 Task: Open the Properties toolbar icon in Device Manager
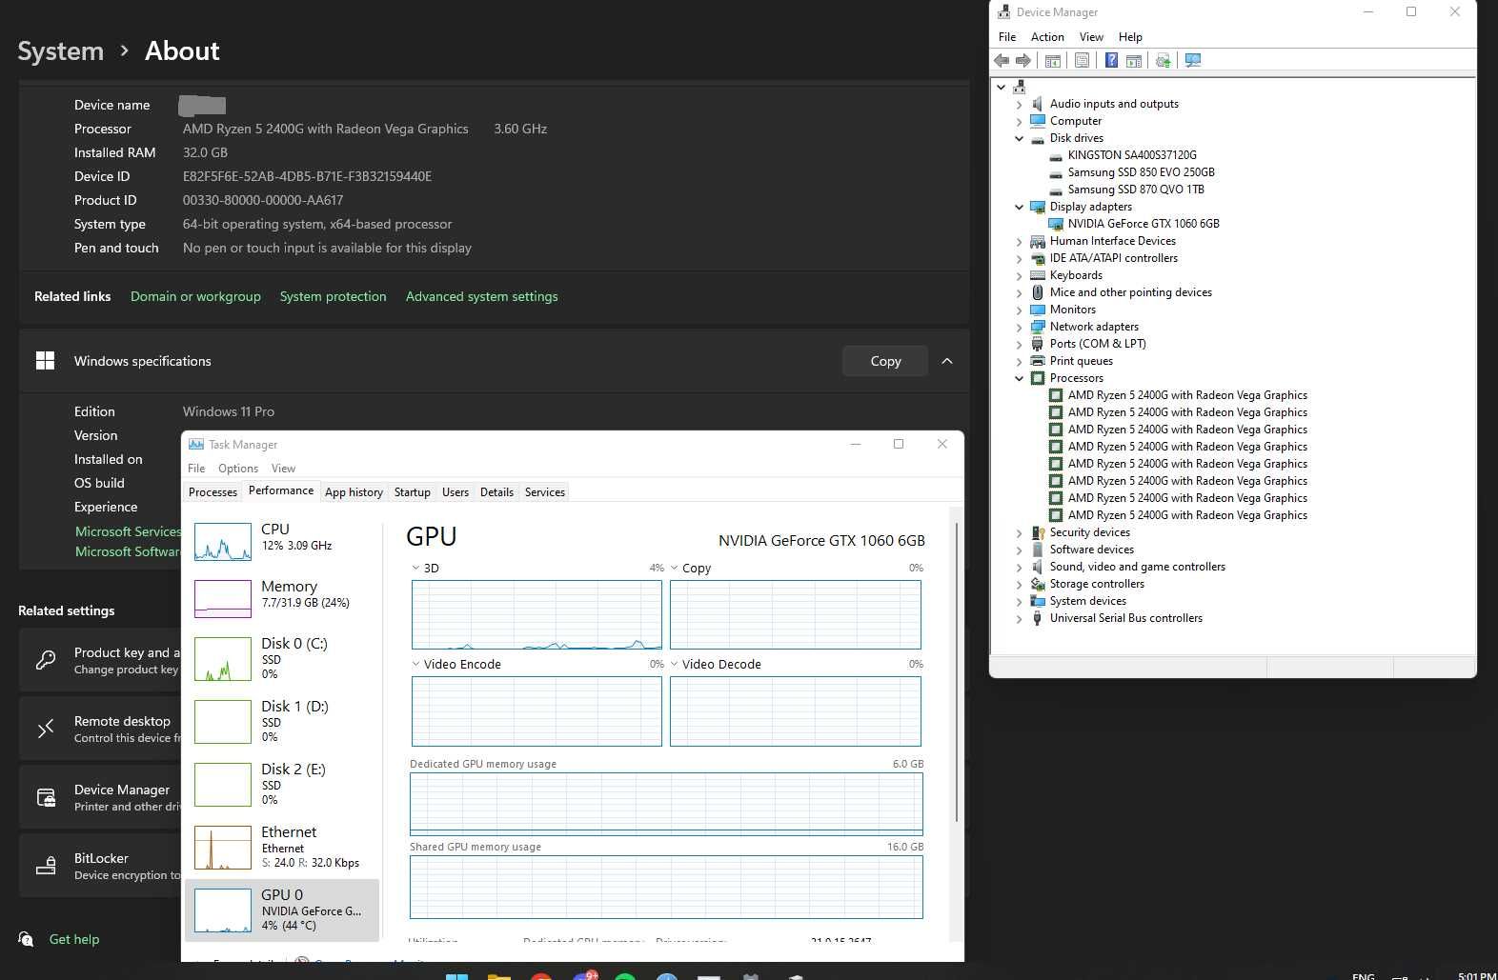1082,60
